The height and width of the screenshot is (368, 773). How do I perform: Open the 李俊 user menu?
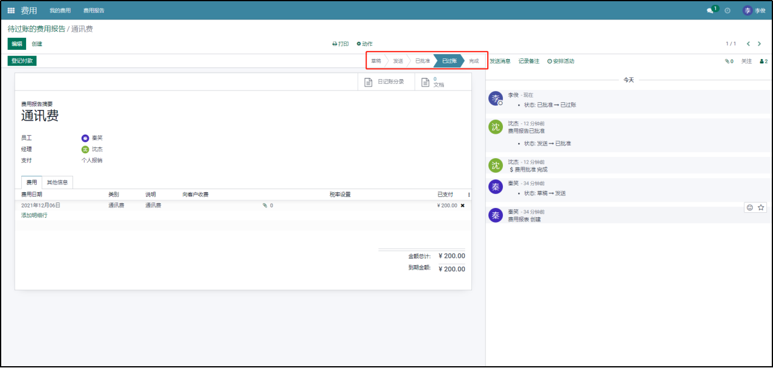pos(754,10)
